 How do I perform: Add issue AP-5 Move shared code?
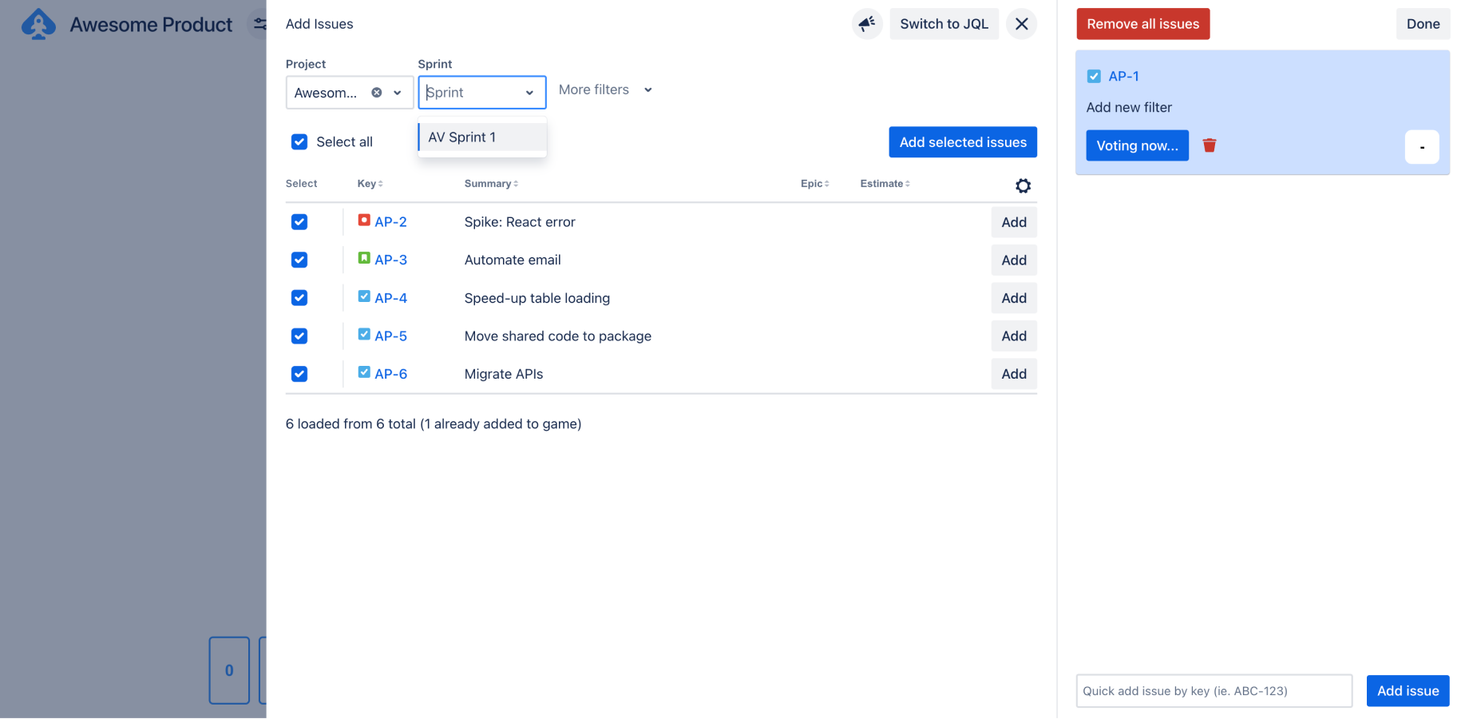[x=1014, y=336]
